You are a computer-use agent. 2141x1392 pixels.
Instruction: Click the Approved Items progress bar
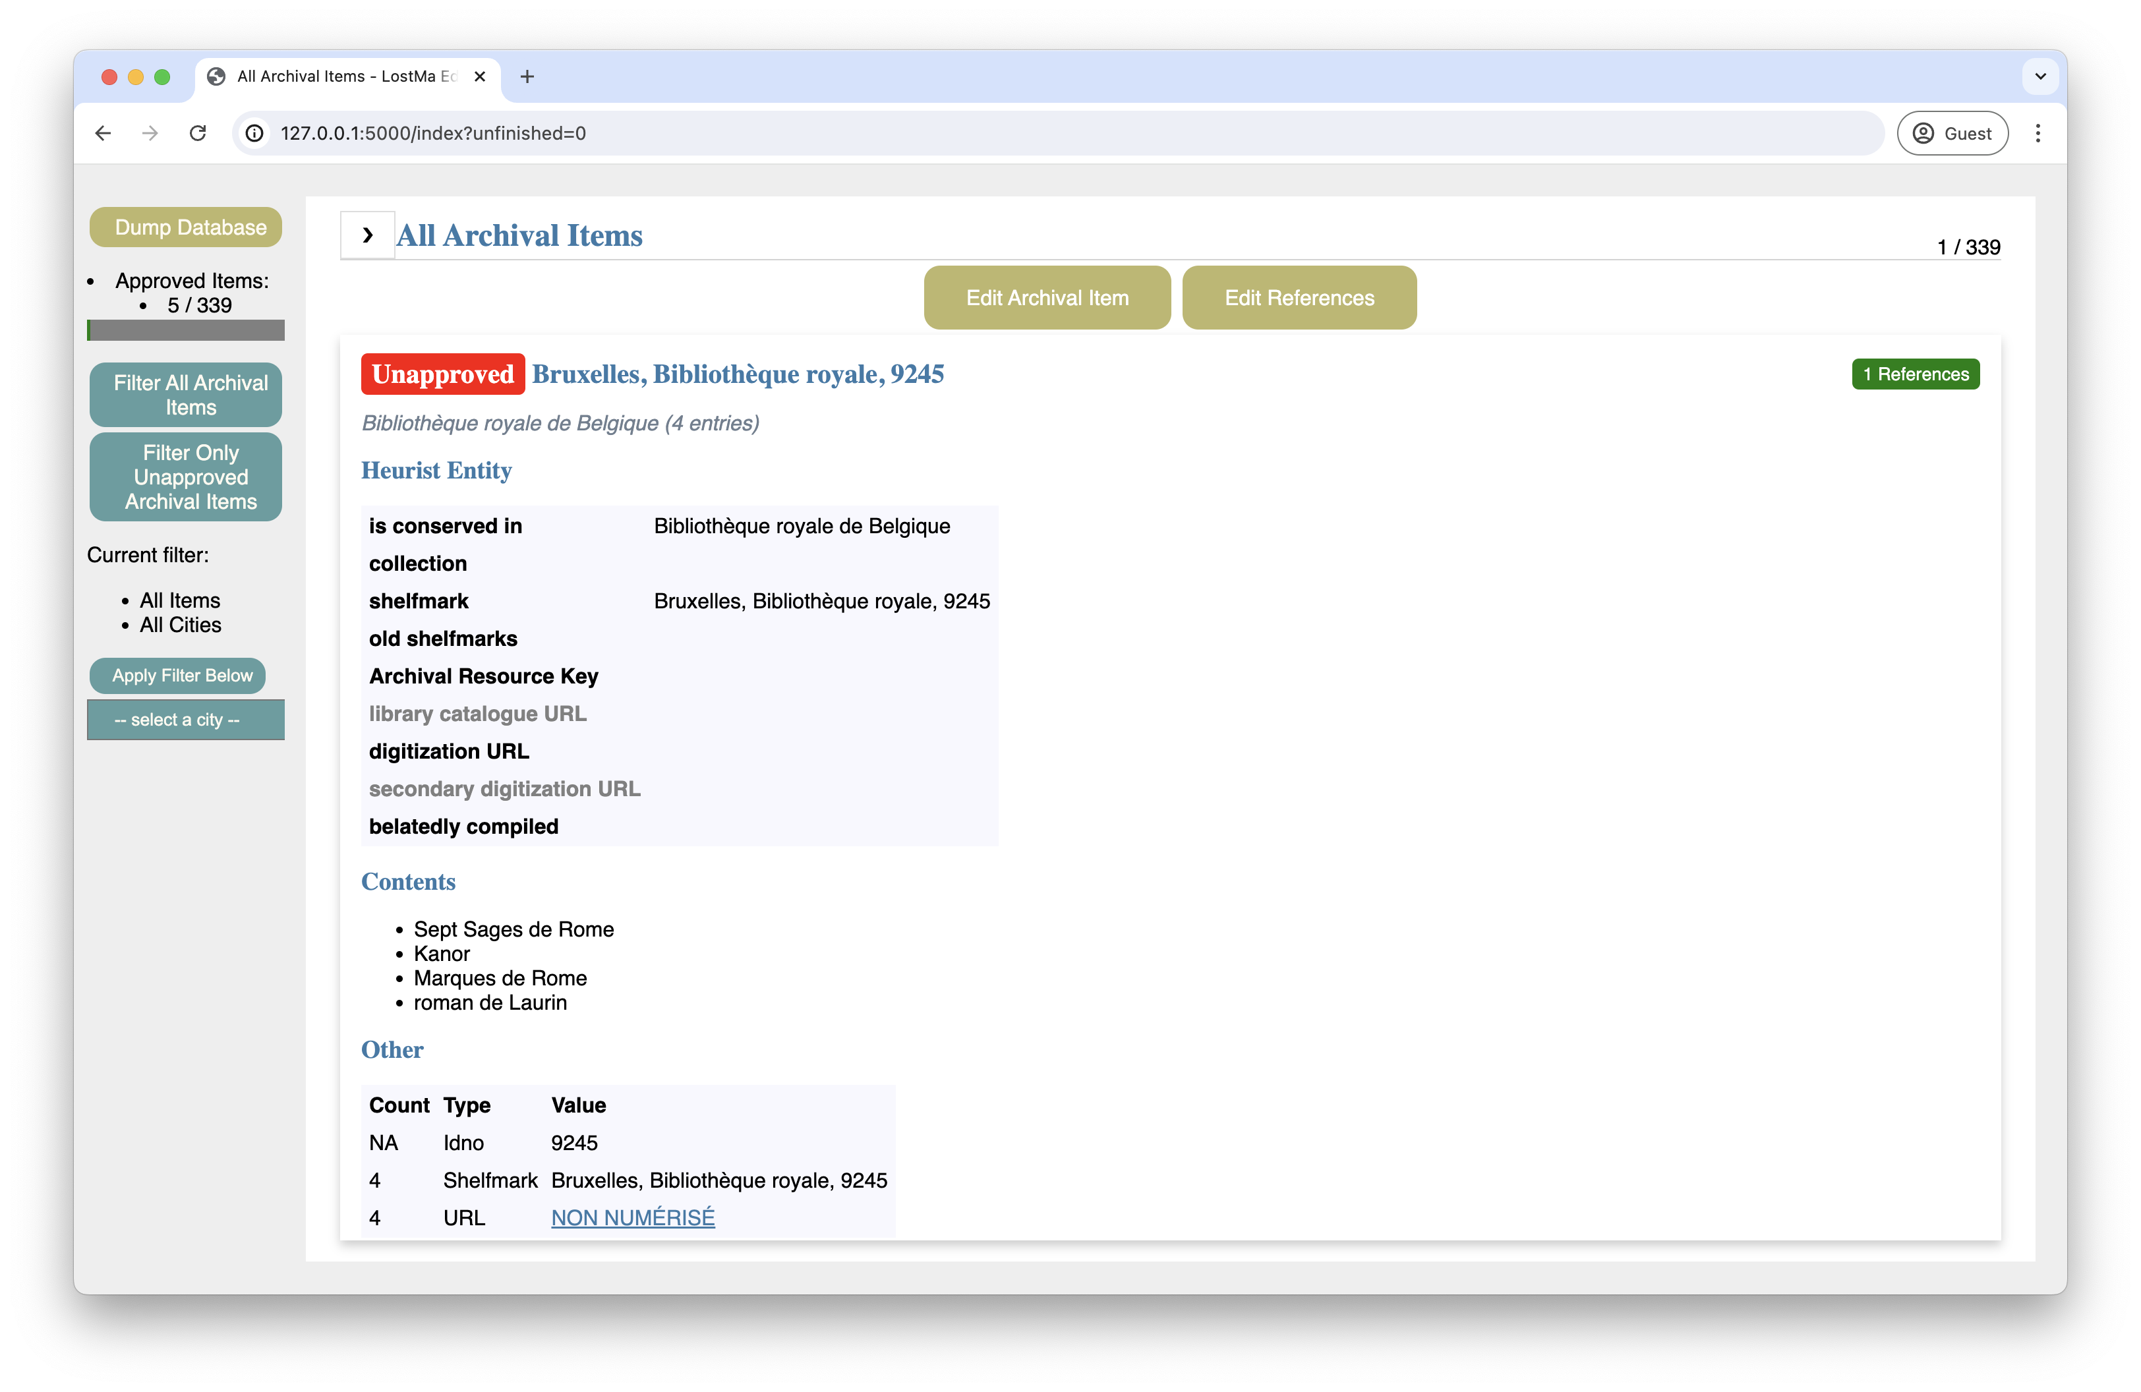[x=185, y=330]
